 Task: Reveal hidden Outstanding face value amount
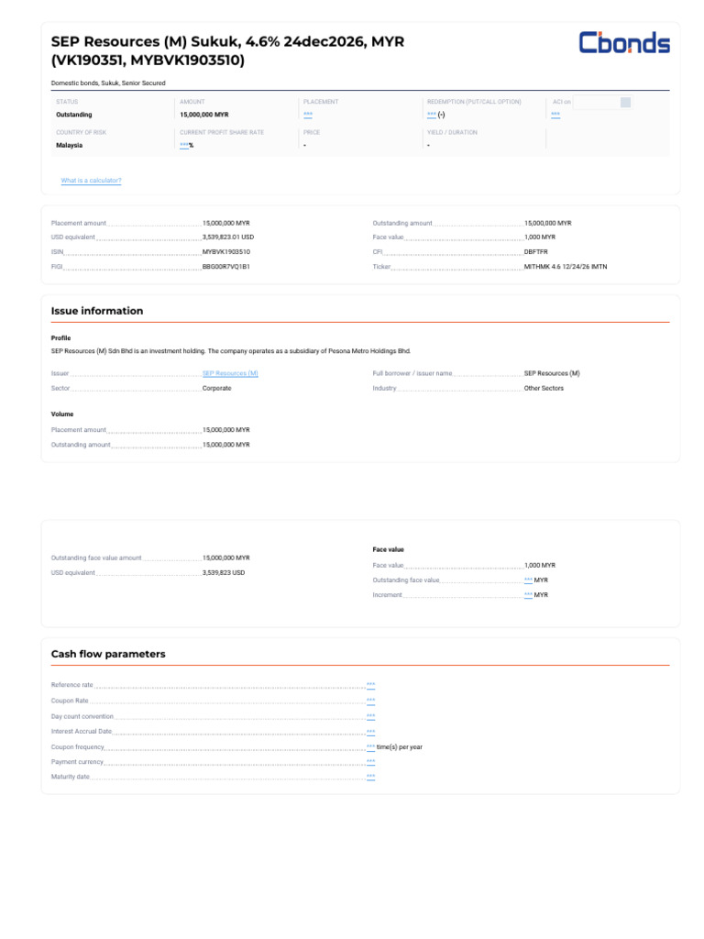pos(528,580)
